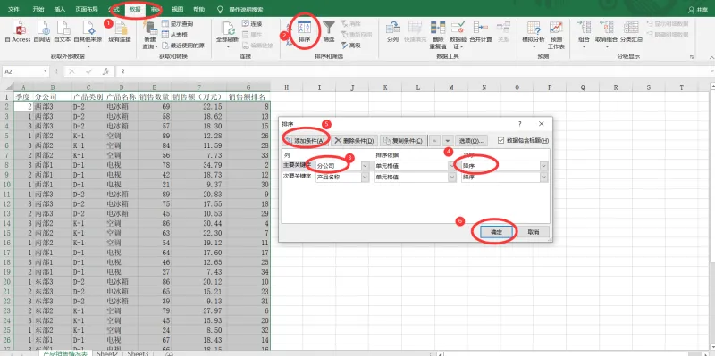Click the 自网站 import icon

(x=42, y=32)
